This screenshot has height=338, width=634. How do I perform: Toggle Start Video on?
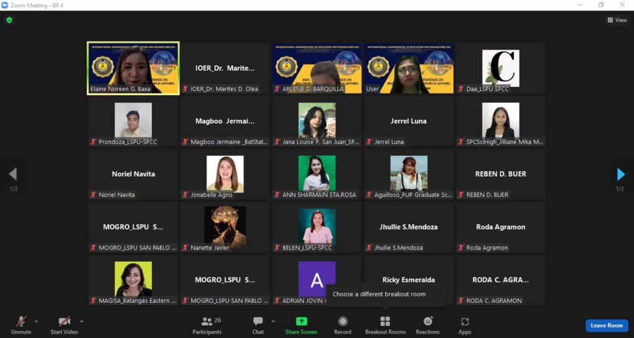[64, 321]
